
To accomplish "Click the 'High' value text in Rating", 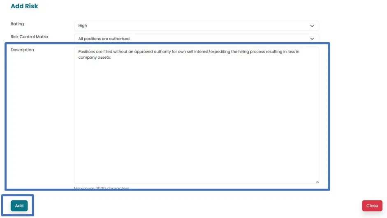I will [x=83, y=26].
